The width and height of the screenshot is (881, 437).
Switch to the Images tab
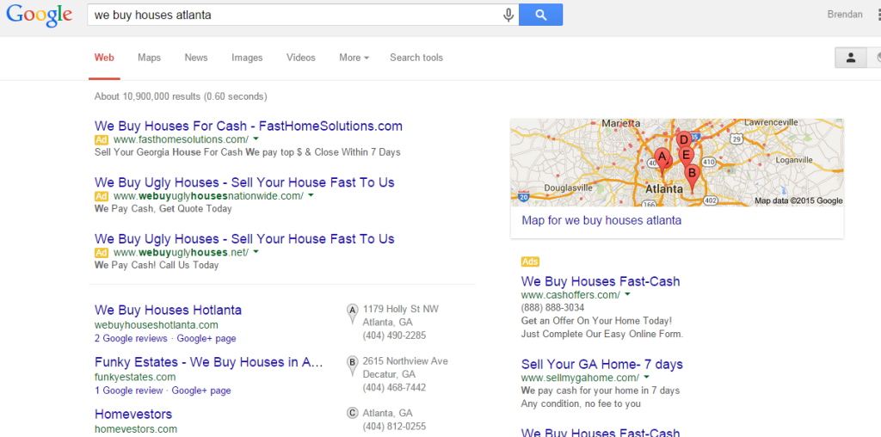(x=247, y=58)
